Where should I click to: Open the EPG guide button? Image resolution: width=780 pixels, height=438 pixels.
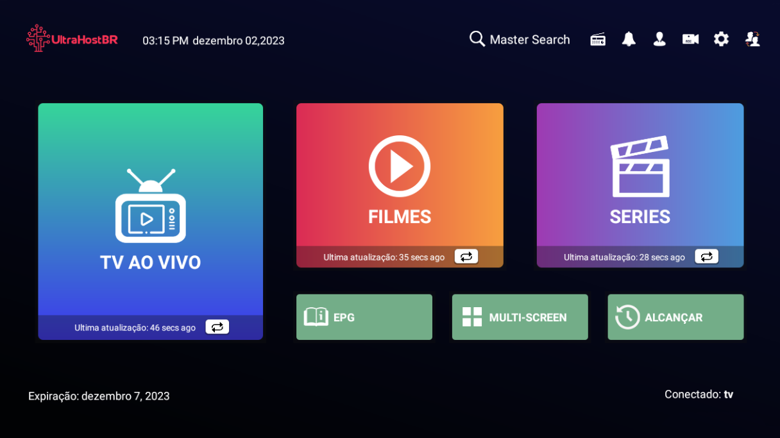pos(364,317)
